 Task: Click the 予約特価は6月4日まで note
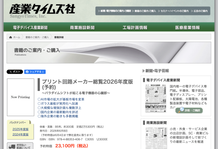66,135
